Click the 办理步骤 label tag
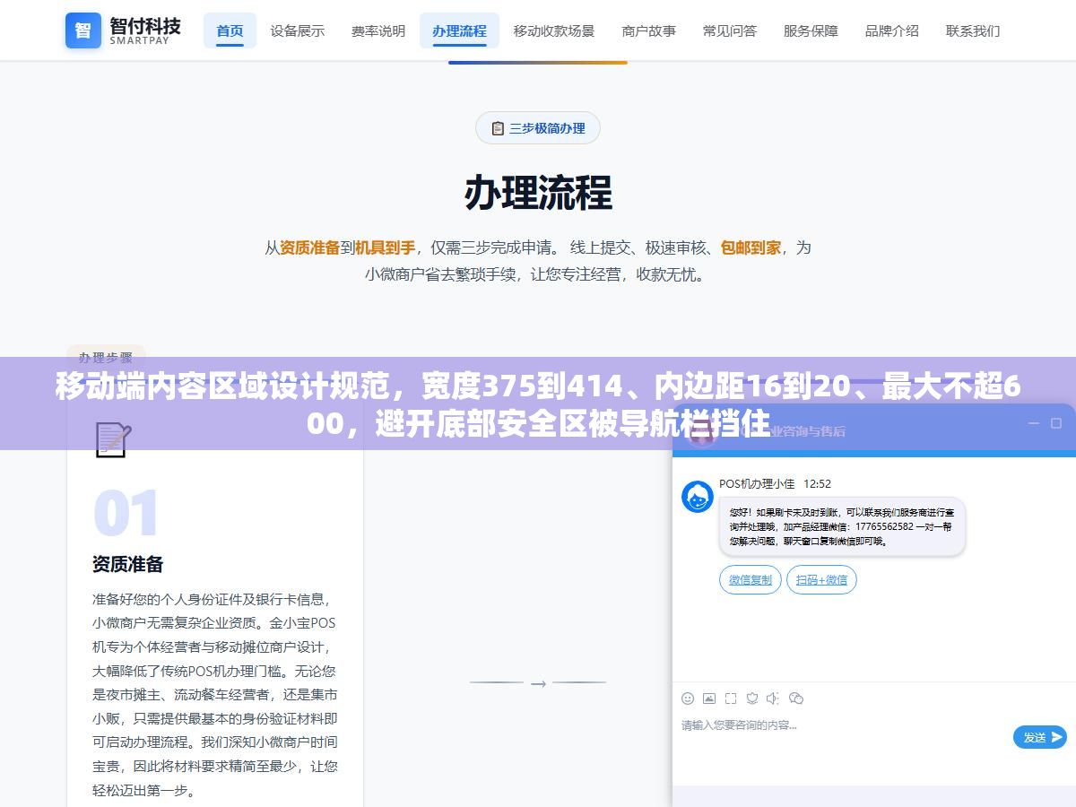The image size is (1076, 807). coord(106,356)
